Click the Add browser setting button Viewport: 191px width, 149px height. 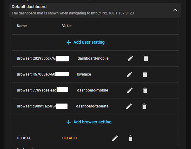[x=92, y=122]
